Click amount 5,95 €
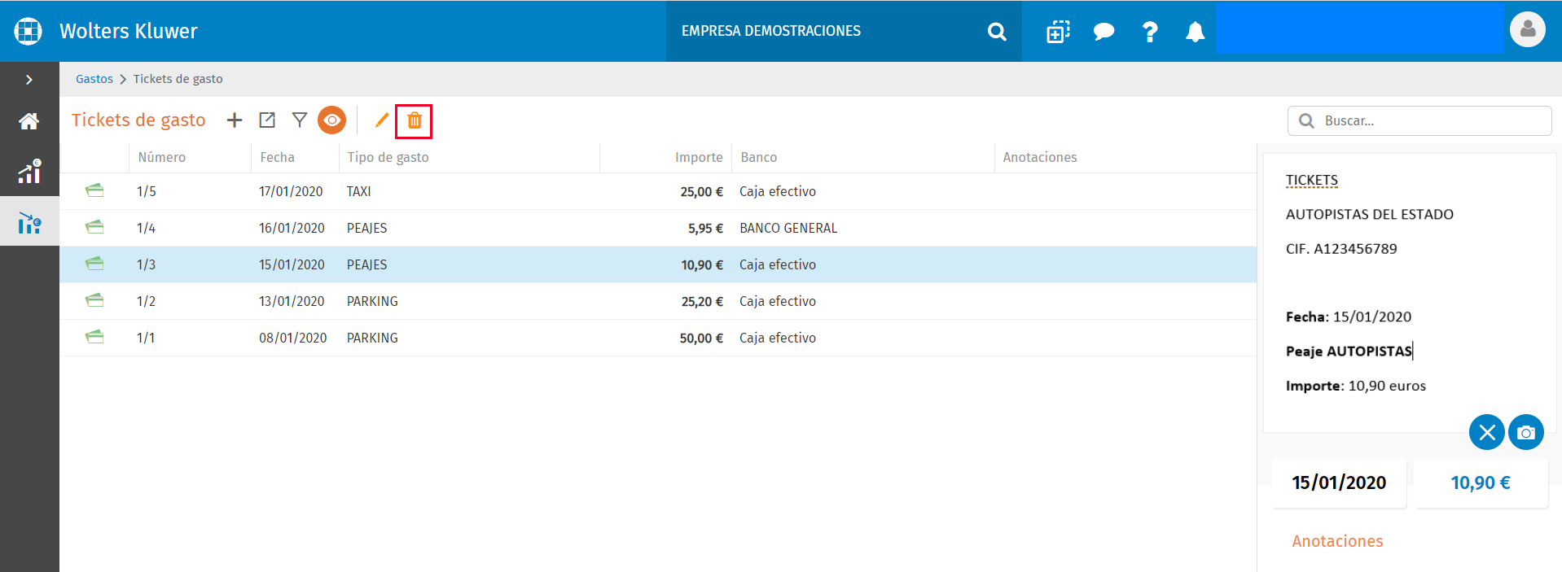The height and width of the screenshot is (572, 1562). tap(705, 228)
